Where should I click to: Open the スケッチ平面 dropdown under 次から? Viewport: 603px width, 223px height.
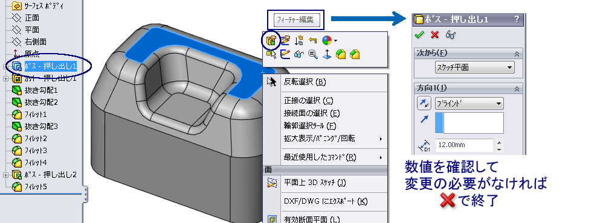click(474, 68)
